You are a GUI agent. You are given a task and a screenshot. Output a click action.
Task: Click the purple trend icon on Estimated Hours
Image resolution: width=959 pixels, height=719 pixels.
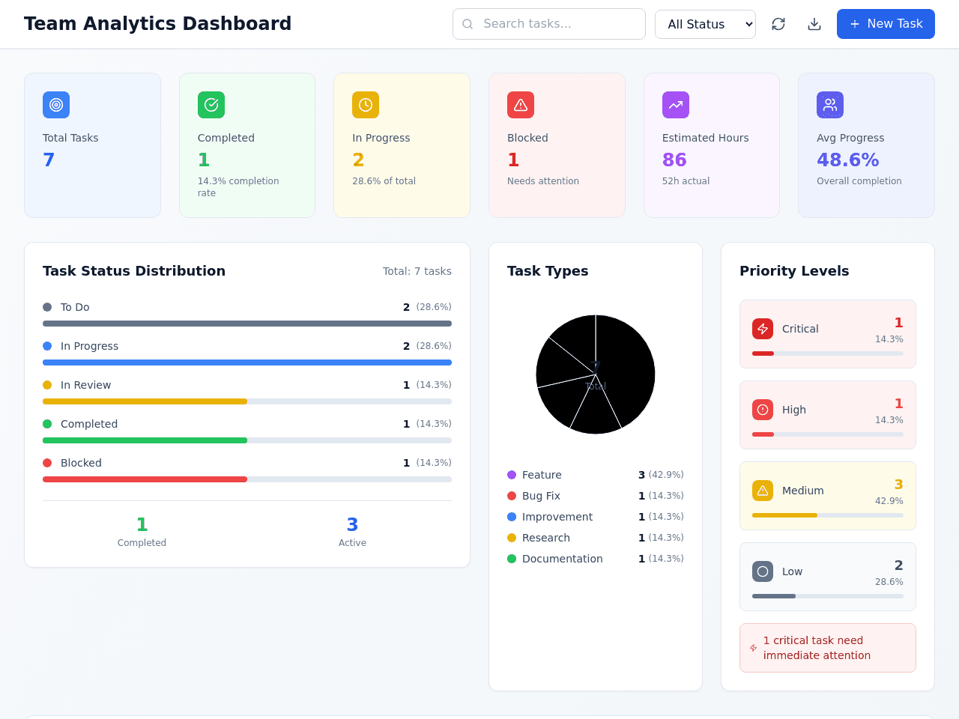676,105
